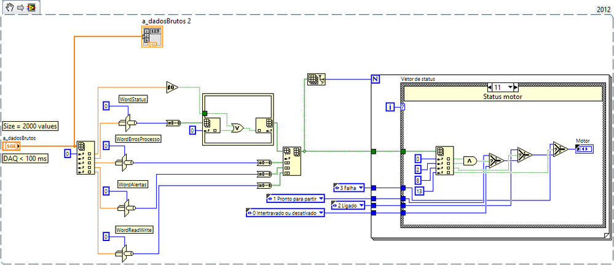Click the loop iteration i terminal
This screenshot has width=614, height=265.
(x=390, y=106)
